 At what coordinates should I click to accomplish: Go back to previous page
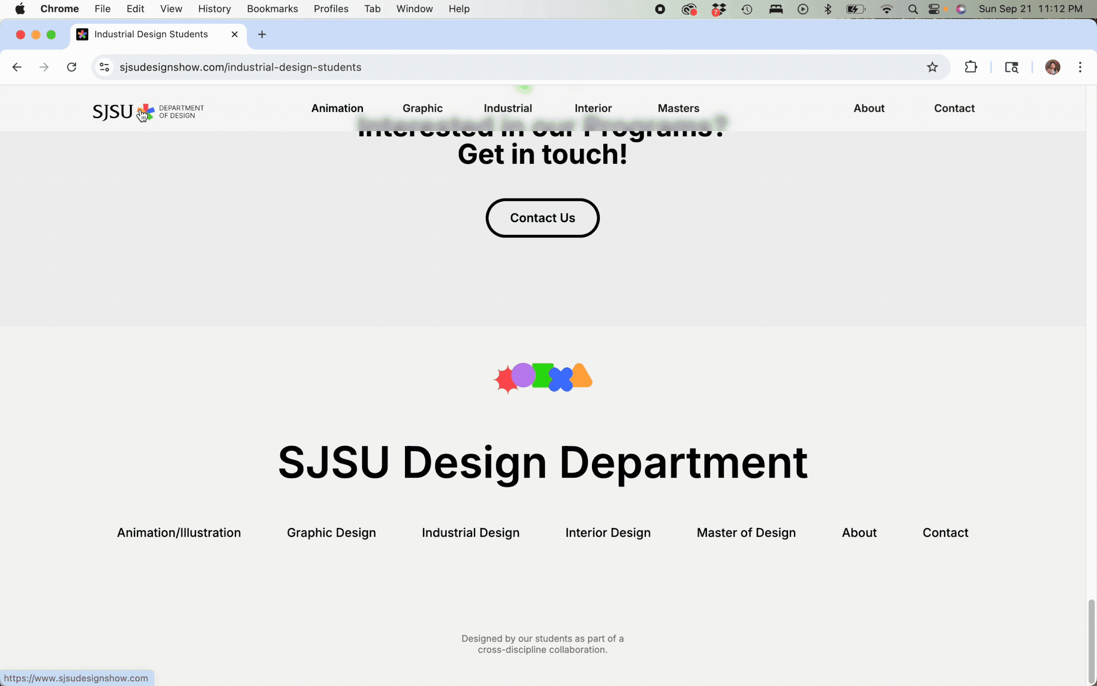click(x=17, y=67)
